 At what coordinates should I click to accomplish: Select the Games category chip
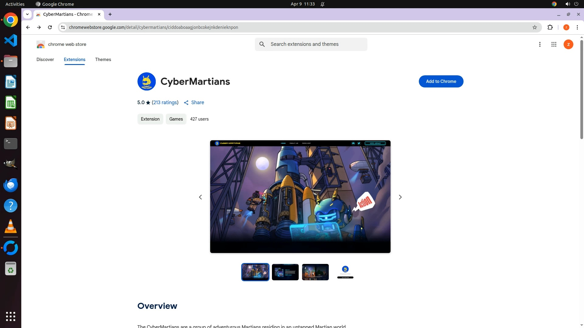(176, 119)
